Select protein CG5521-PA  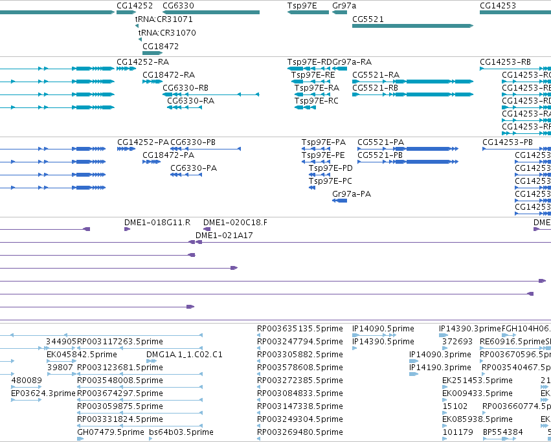point(381,142)
